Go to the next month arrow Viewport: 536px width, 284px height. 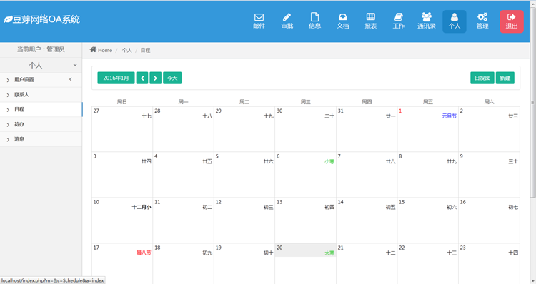pos(156,78)
